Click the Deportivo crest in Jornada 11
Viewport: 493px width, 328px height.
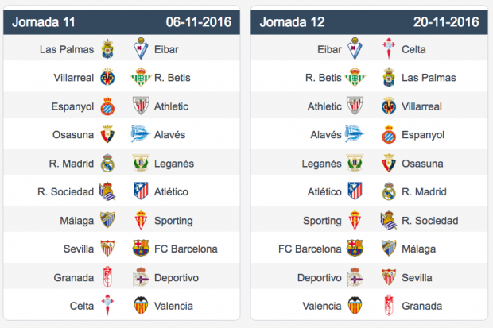(x=141, y=277)
